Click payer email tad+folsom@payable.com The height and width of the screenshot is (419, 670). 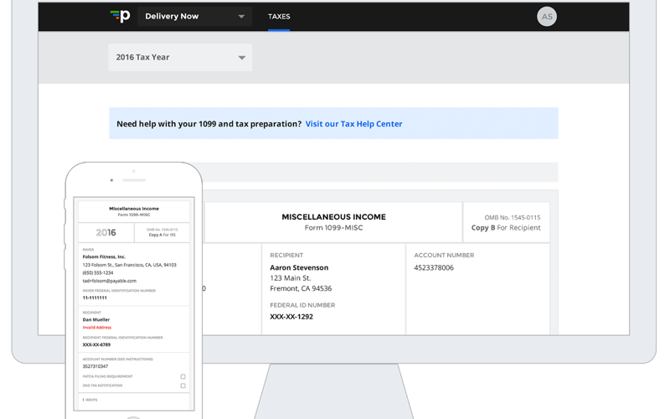[110, 281]
